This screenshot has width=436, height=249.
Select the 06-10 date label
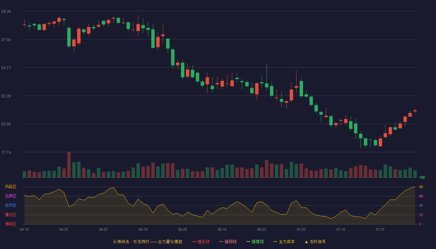coord(222,229)
